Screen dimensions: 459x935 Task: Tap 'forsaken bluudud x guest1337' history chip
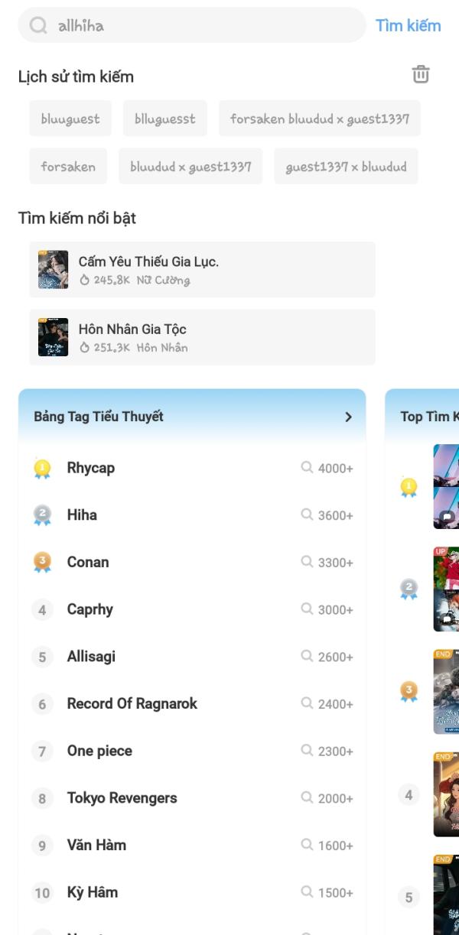(x=320, y=119)
